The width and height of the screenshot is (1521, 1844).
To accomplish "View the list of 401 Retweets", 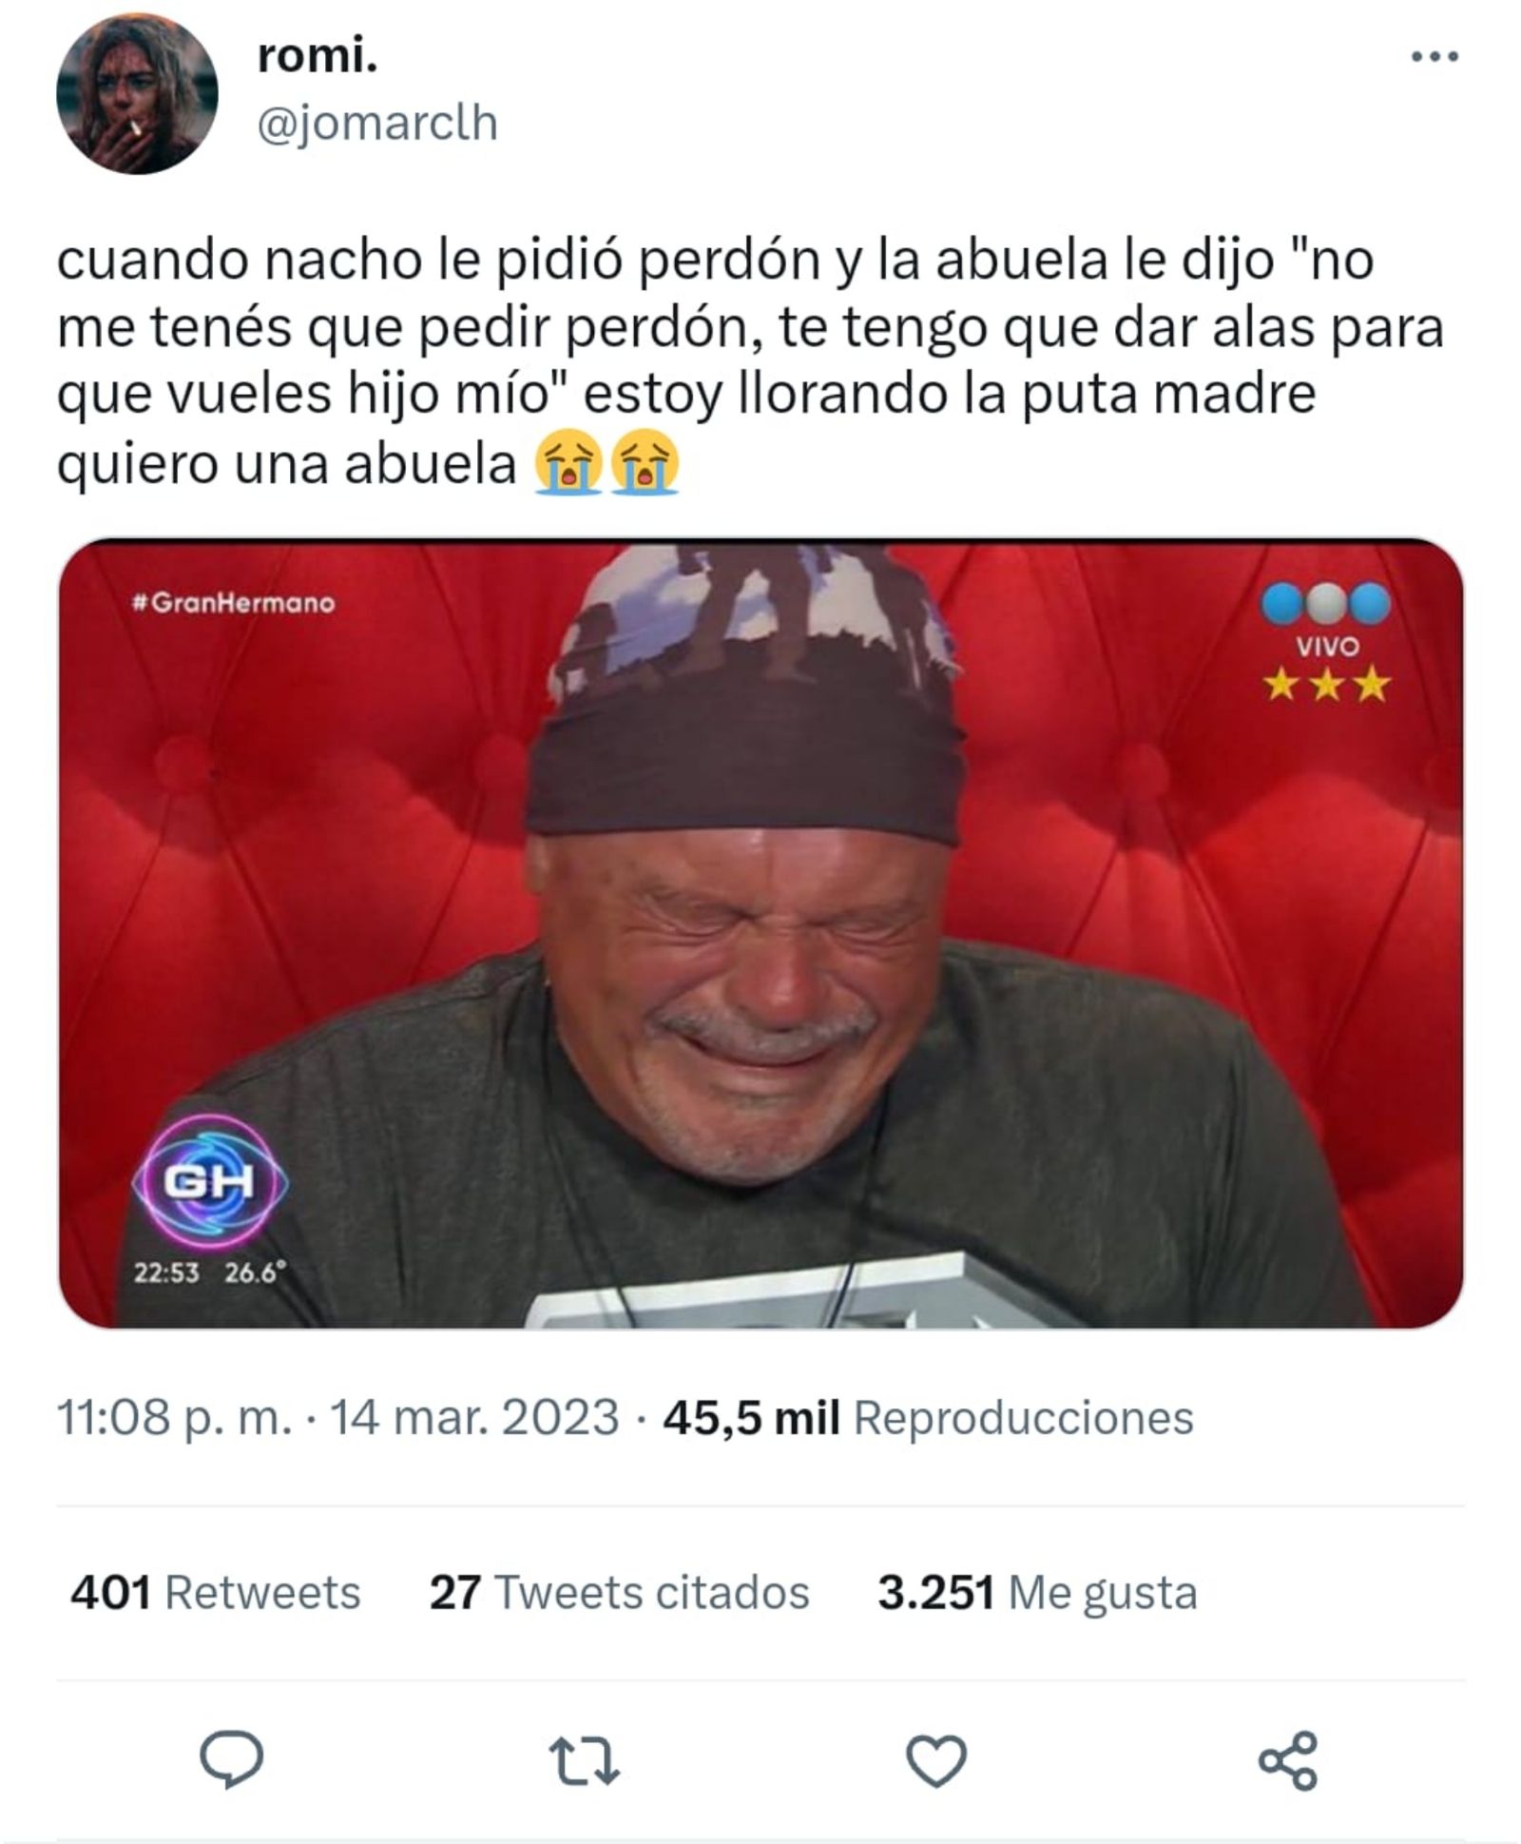I will pos(216,1592).
